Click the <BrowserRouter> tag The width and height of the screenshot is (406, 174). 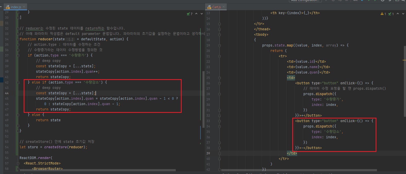[47, 169]
